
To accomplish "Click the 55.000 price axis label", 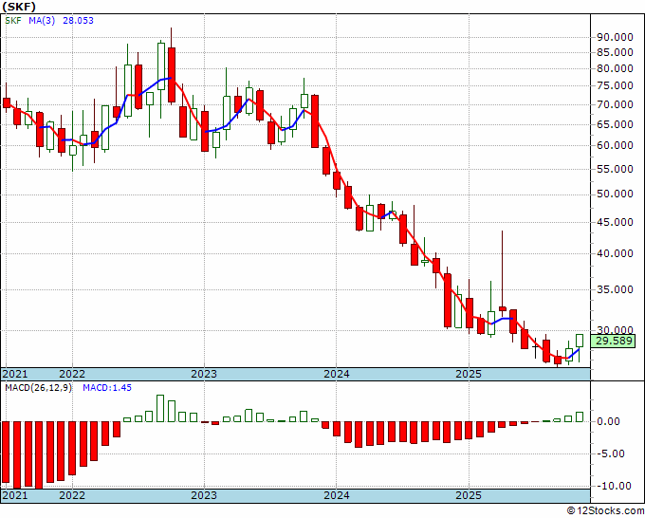I will (615, 169).
